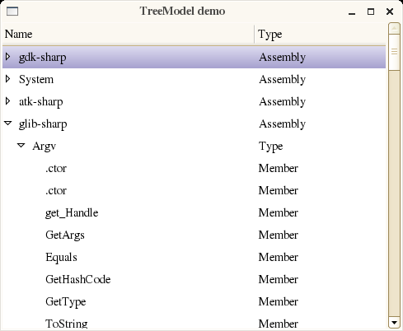The image size is (403, 331).
Task: Select the get_Handle member row
Action: point(194,212)
